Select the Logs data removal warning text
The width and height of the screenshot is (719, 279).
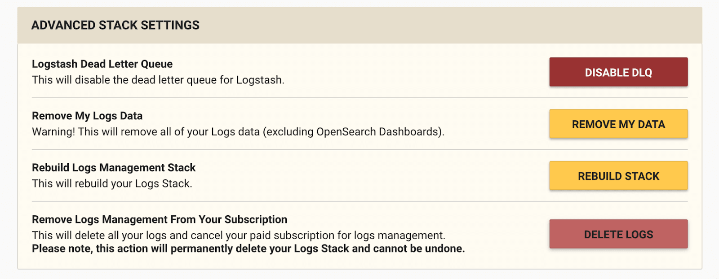click(x=238, y=131)
